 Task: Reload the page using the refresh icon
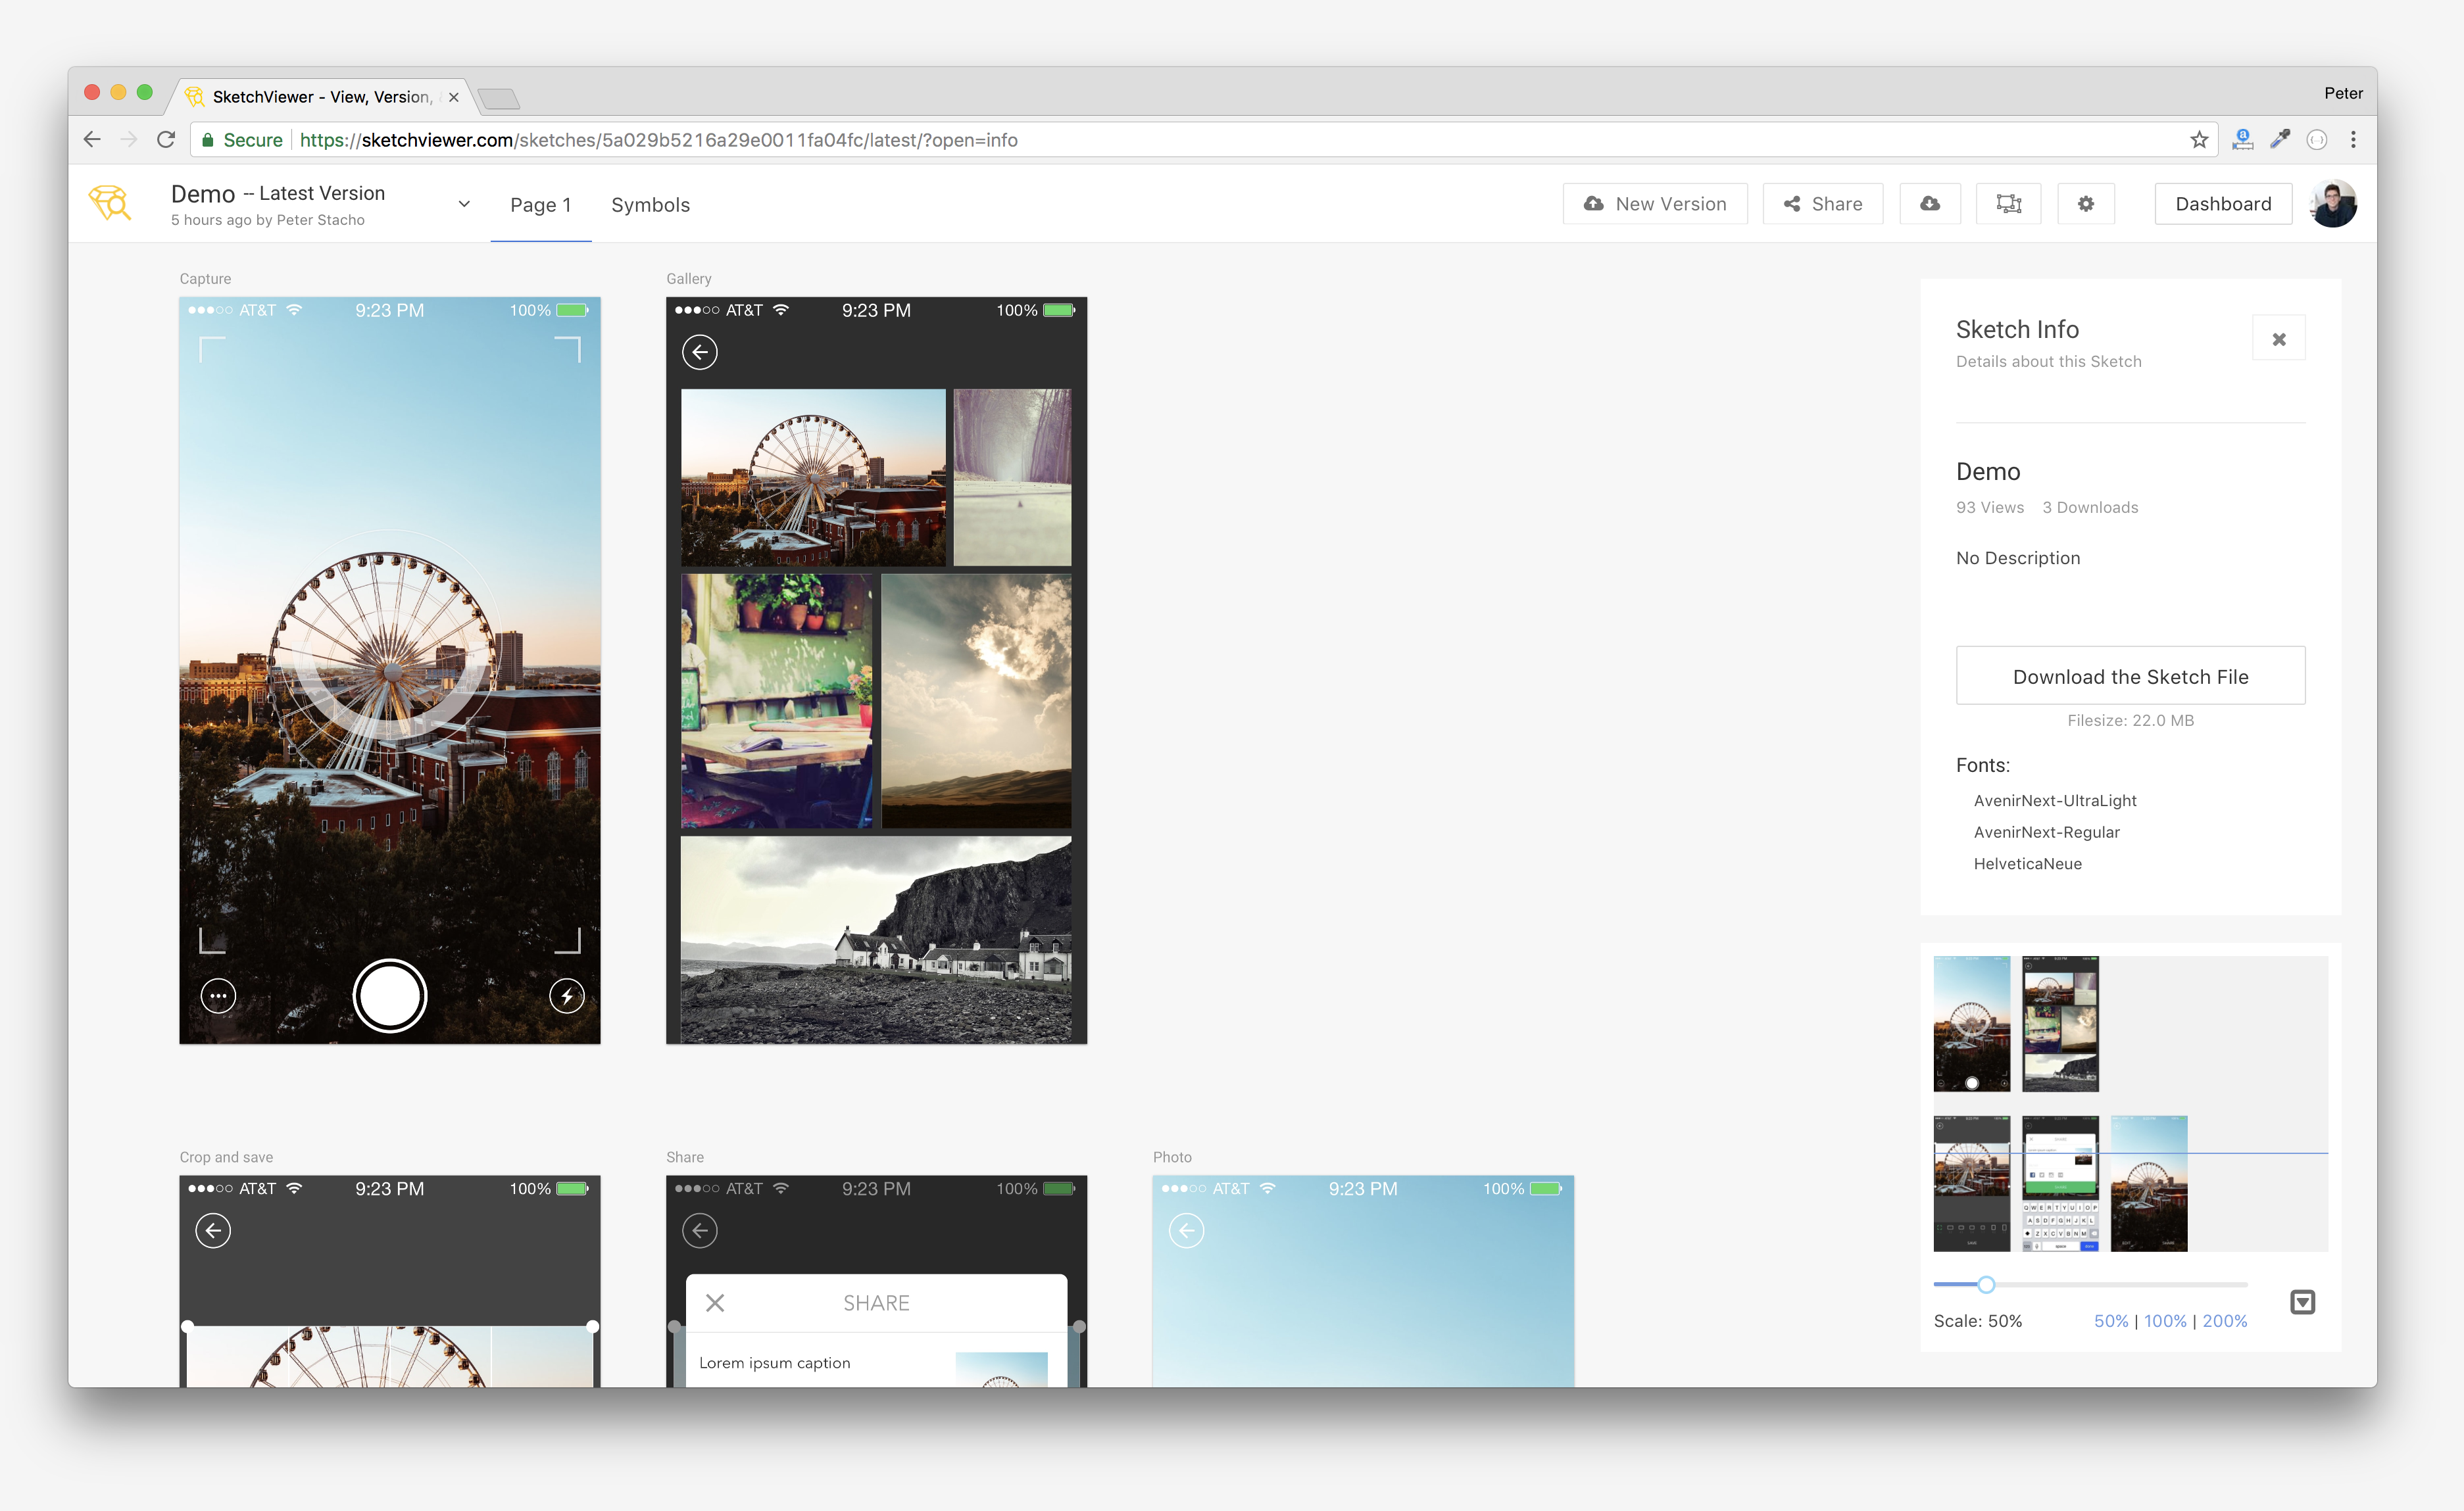click(166, 139)
